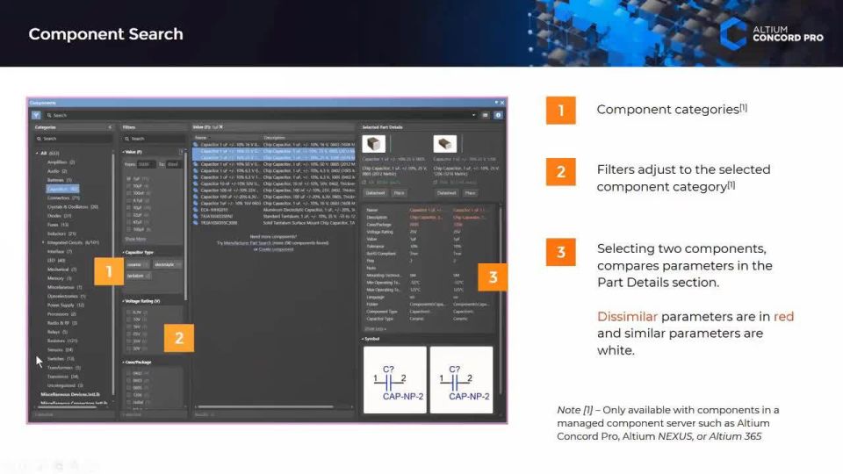Collapse the Case/Package filter section
The height and width of the screenshot is (474, 843).
tap(124, 363)
